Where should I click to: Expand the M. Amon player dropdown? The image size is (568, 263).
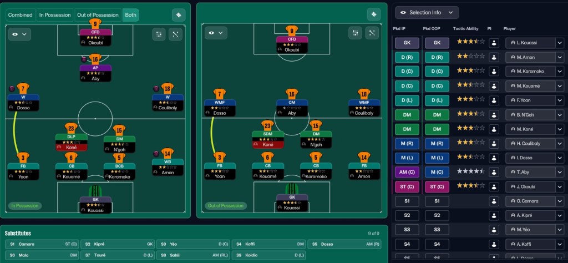point(559,57)
